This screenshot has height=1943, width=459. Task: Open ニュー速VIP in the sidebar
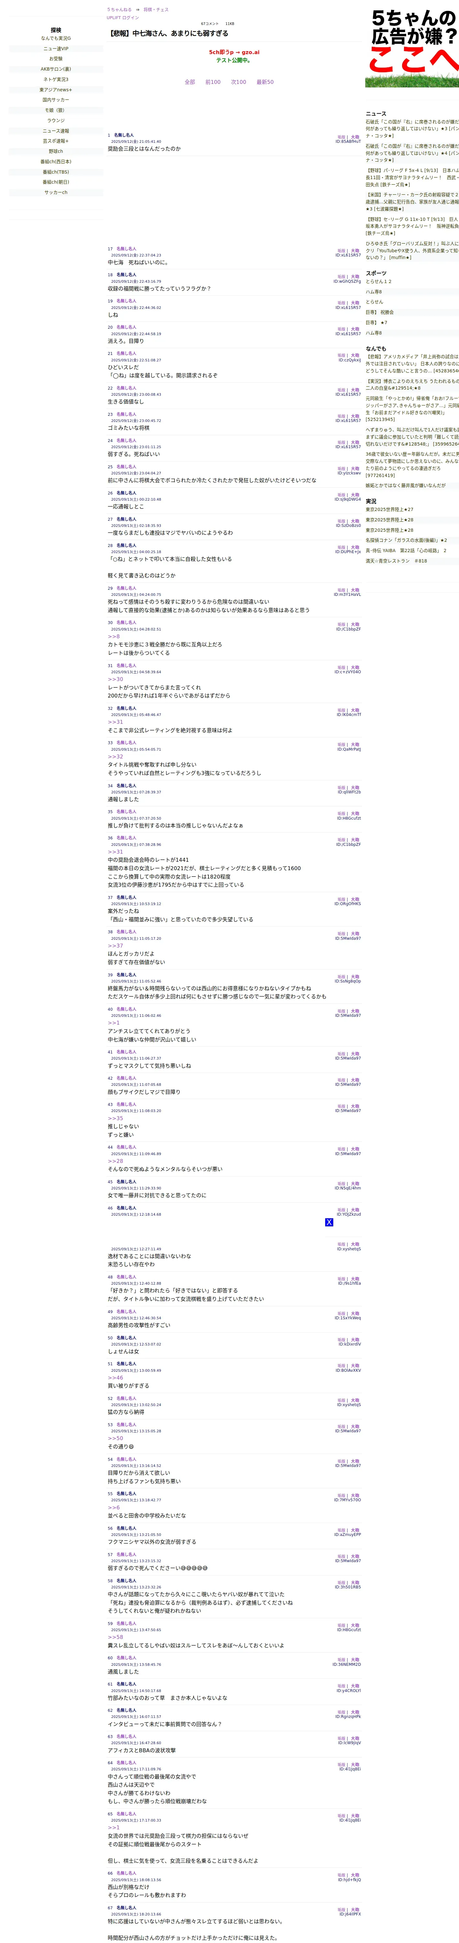[56, 48]
